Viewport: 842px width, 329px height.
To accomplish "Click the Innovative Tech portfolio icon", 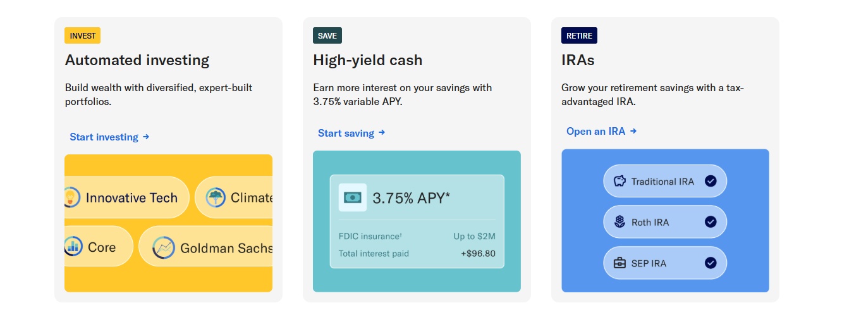I will 71,197.
